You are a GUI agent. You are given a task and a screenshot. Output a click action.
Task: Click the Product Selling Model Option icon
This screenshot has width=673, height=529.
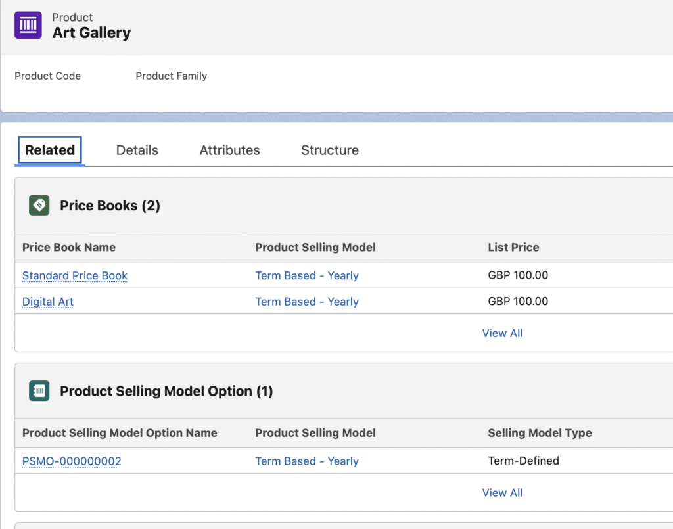pos(39,391)
